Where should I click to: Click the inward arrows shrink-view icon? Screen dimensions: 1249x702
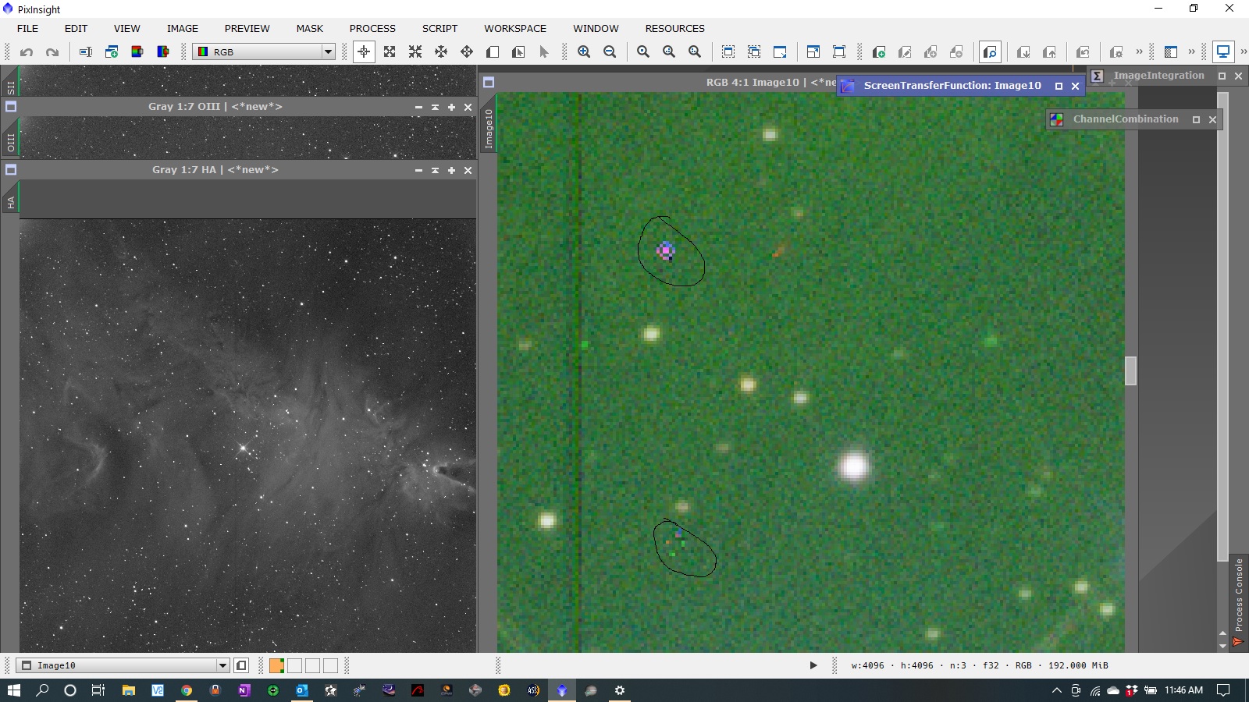(415, 52)
